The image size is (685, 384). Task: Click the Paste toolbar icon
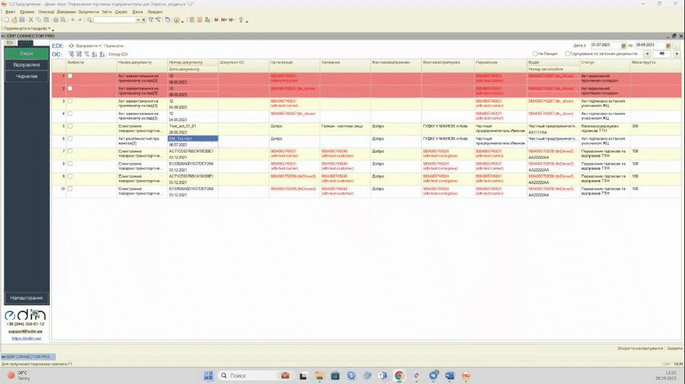47,20
